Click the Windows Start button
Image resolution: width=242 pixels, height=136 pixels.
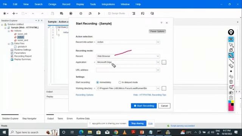click(x=4, y=132)
